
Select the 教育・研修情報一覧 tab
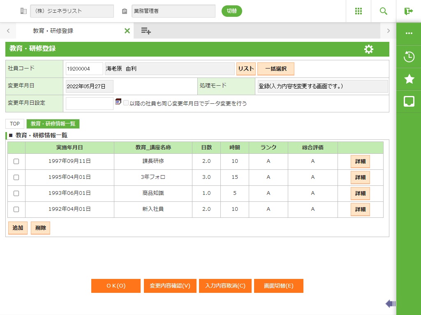click(x=53, y=124)
